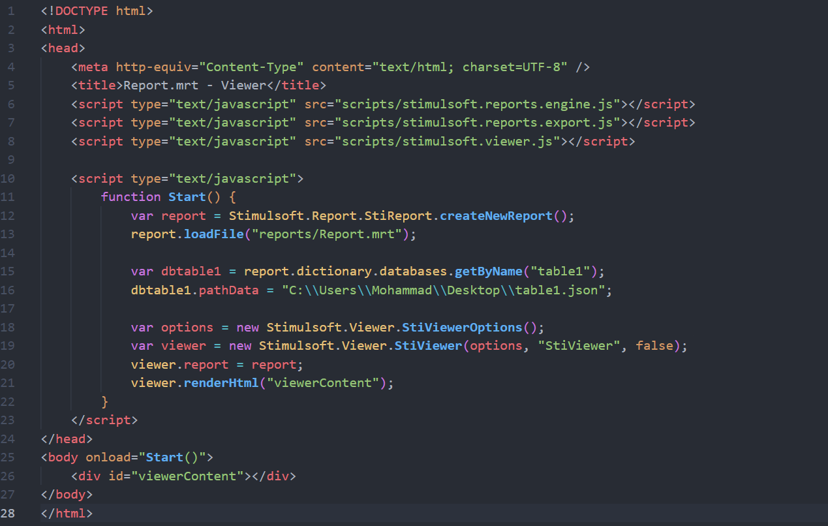Click the closing </body> tag
This screenshot has width=828, height=526.
click(67, 495)
